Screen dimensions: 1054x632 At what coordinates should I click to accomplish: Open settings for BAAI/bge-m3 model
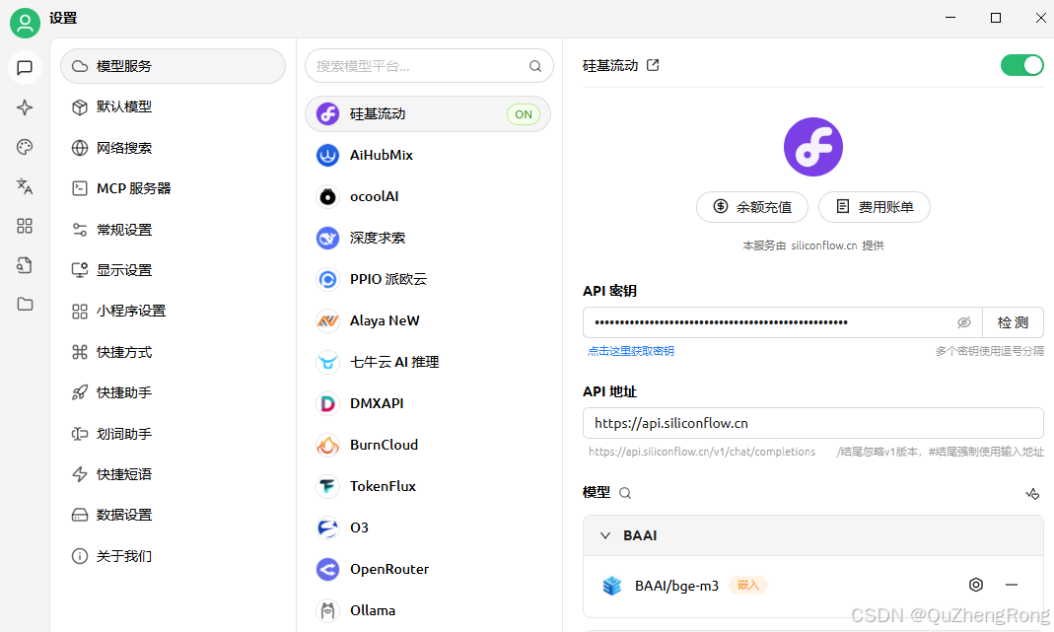[975, 585]
